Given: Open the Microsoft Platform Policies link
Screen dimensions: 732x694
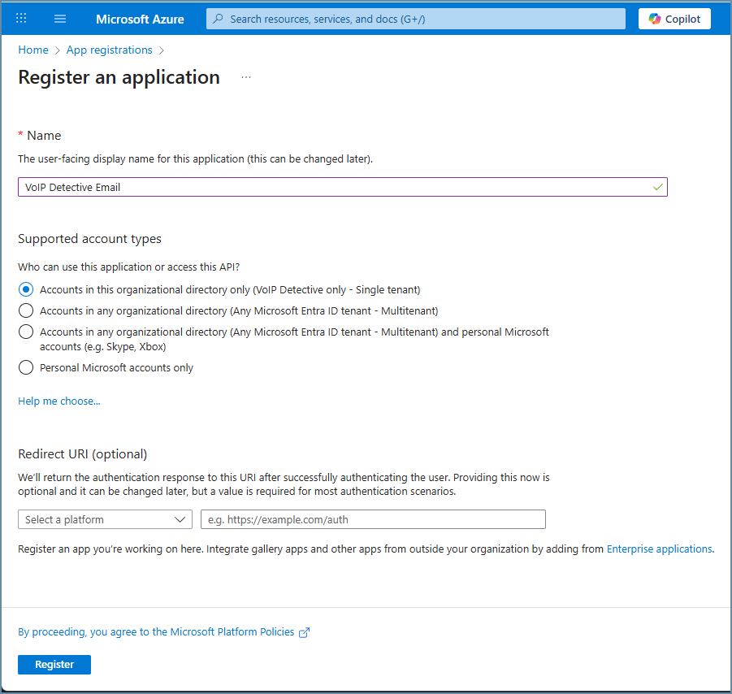Looking at the screenshot, I should pyautogui.click(x=156, y=632).
